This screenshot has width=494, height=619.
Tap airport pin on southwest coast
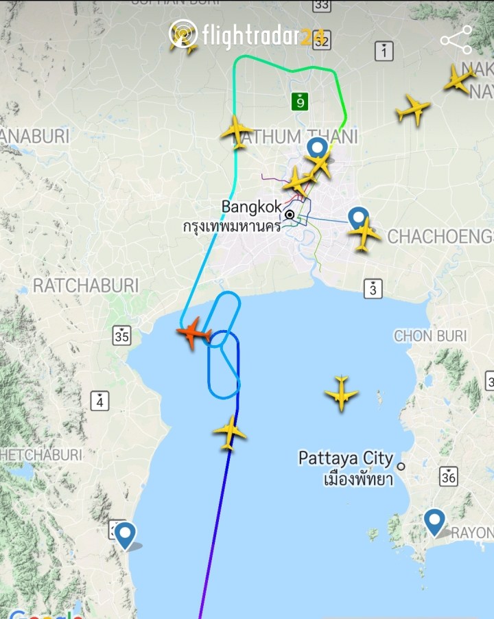(x=125, y=536)
